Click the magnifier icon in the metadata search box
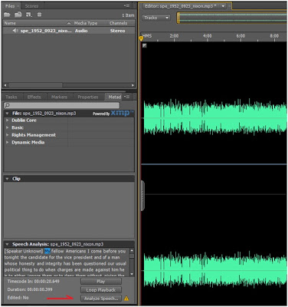This screenshot has width=288, height=307. pos(7,105)
